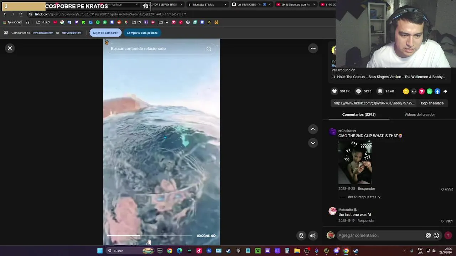The image size is (456, 256).
Task: Like the video with the heart icon
Action: click(335, 91)
